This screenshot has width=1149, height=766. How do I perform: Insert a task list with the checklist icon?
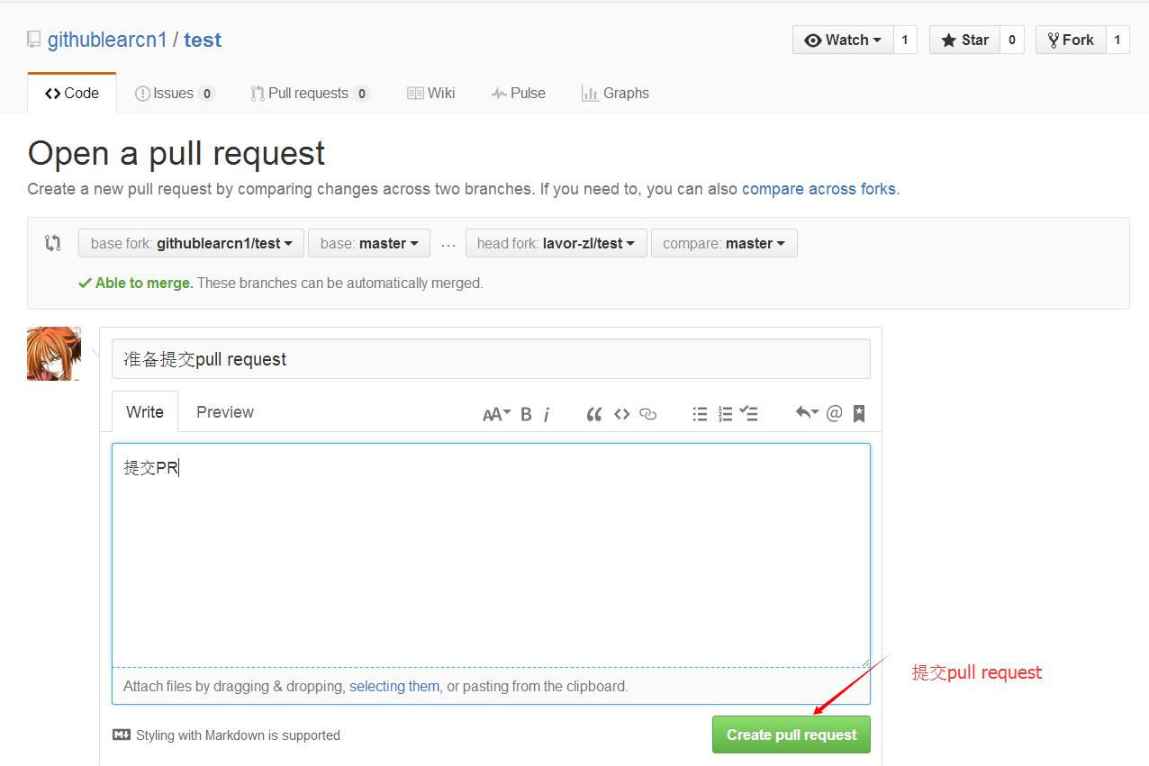pyautogui.click(x=749, y=413)
